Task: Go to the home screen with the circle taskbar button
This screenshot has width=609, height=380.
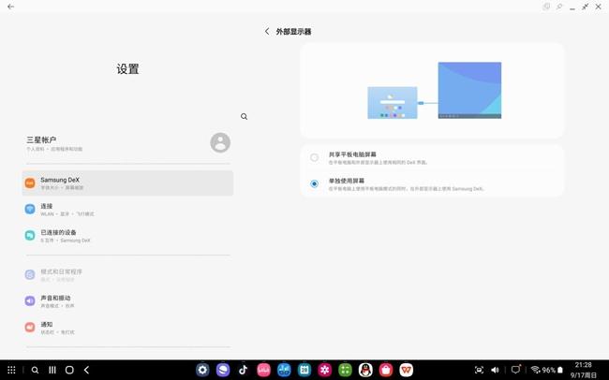Action: (69, 370)
